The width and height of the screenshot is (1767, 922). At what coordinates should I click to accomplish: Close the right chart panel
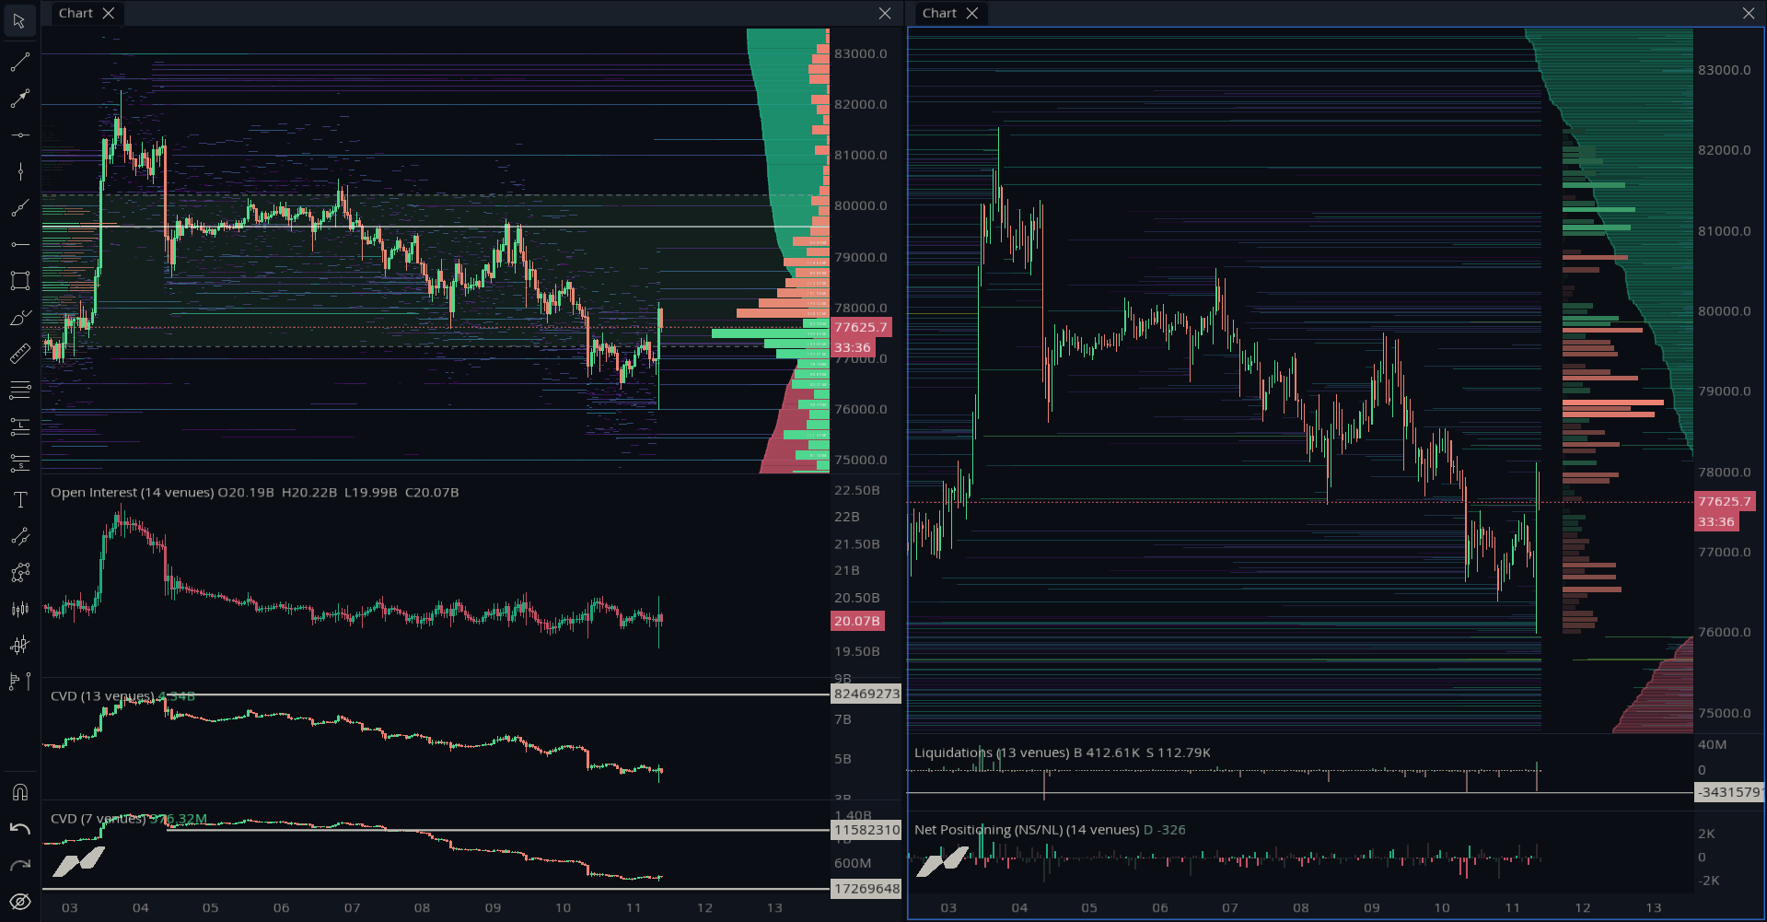[1749, 13]
